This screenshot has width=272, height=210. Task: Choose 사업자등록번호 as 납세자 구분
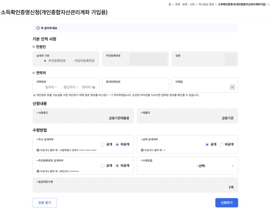71,61
